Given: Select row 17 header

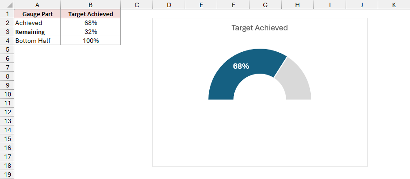Looking at the screenshot, I should click(x=7, y=157).
